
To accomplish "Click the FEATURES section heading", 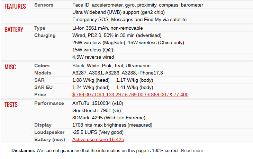I will 15,7.
